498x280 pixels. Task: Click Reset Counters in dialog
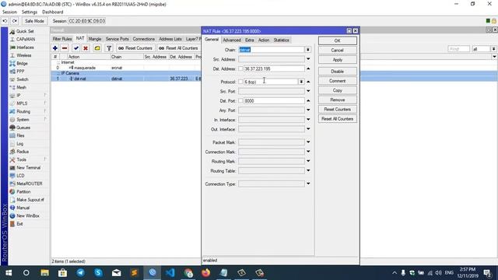[337, 109]
